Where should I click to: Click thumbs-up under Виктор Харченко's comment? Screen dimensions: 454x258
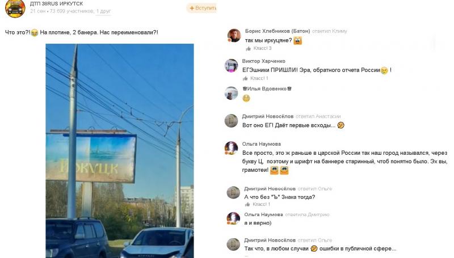point(245,78)
